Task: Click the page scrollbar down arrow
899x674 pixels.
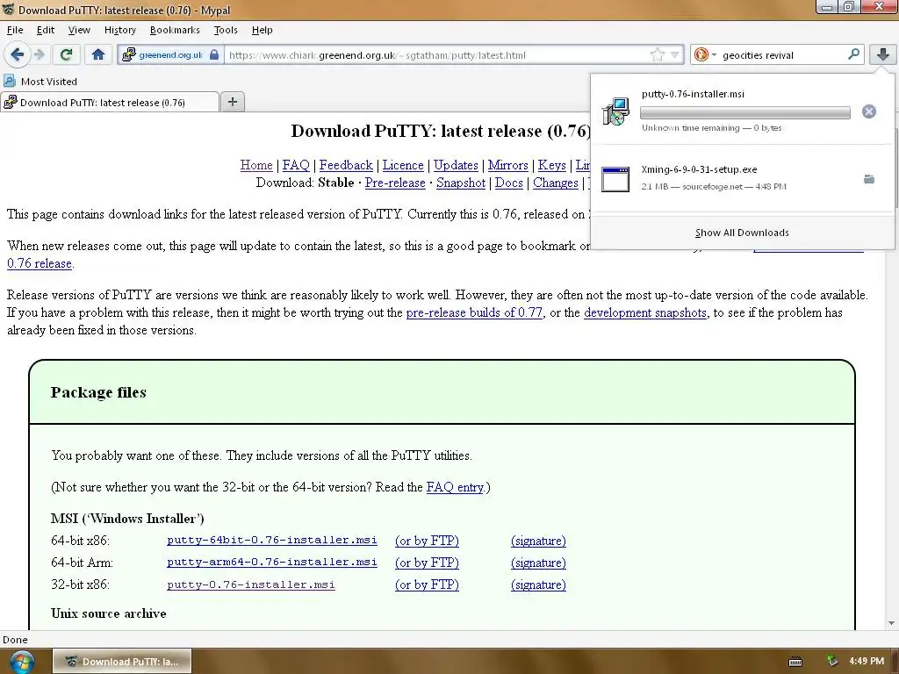Action: 891,623
